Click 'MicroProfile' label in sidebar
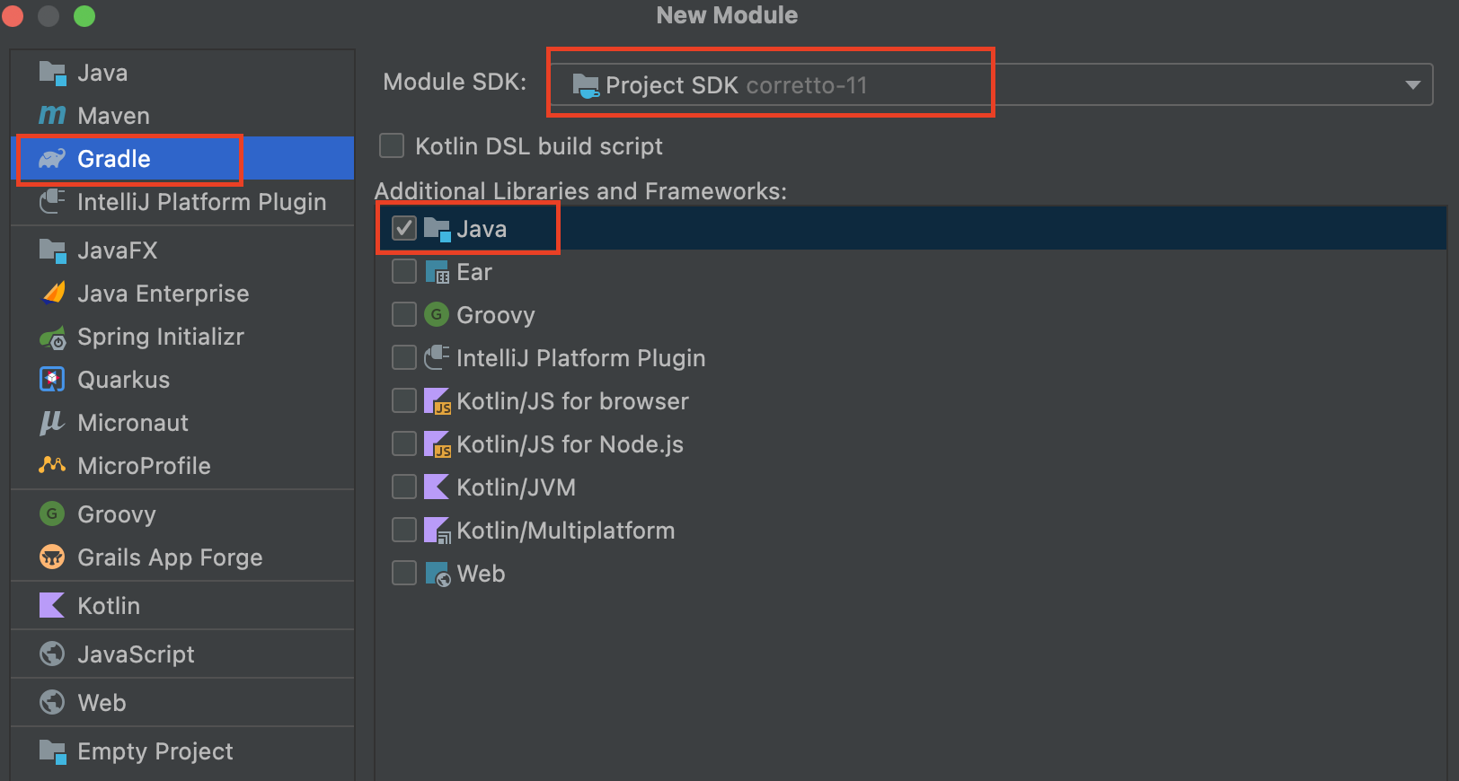 point(144,466)
